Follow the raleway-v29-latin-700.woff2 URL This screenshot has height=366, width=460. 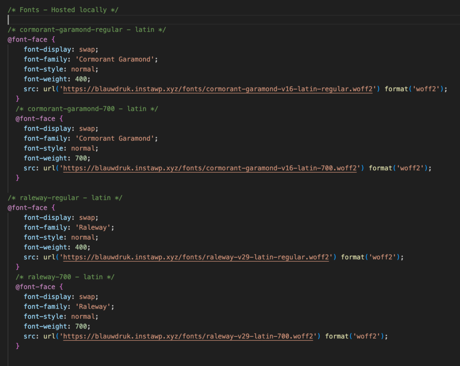click(x=189, y=336)
